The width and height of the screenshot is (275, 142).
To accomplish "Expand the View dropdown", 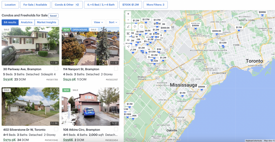I will [98, 22].
